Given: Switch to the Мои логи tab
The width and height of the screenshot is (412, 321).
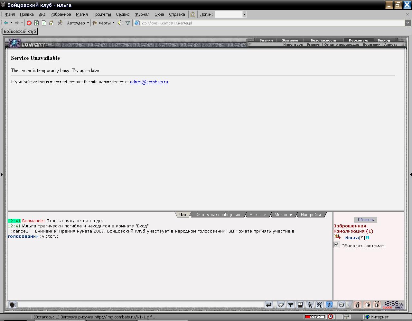Looking at the screenshot, I should (283, 215).
